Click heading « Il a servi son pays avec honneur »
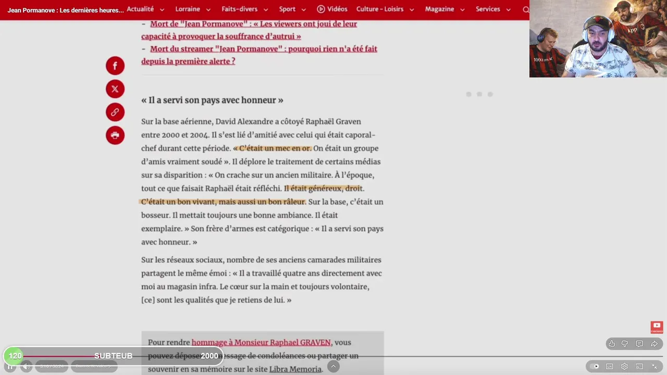The height and width of the screenshot is (375, 667). 212,100
